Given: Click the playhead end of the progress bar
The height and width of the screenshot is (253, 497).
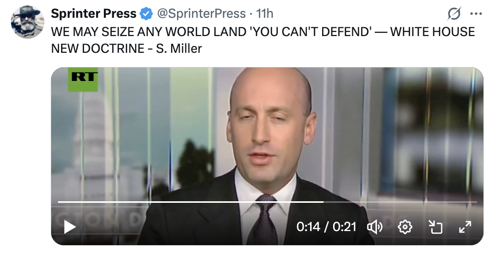Looking at the screenshot, I should [323, 202].
